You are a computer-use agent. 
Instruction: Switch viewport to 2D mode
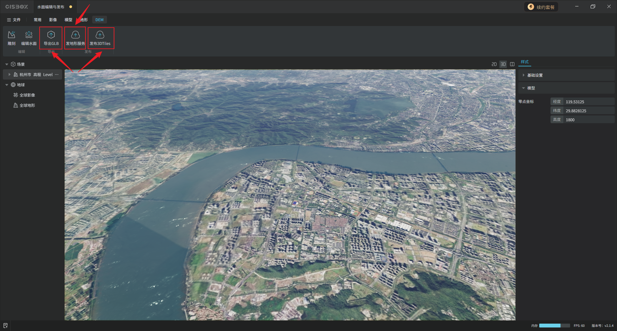[x=494, y=64]
